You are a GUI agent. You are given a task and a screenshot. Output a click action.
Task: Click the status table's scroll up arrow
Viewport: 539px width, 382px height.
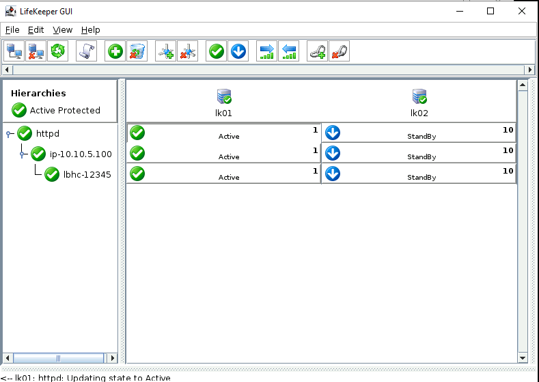523,85
